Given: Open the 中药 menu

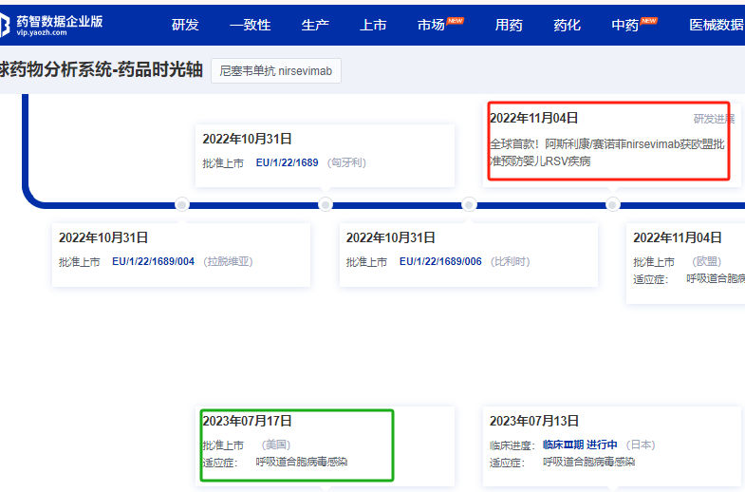Looking at the screenshot, I should coord(624,25).
